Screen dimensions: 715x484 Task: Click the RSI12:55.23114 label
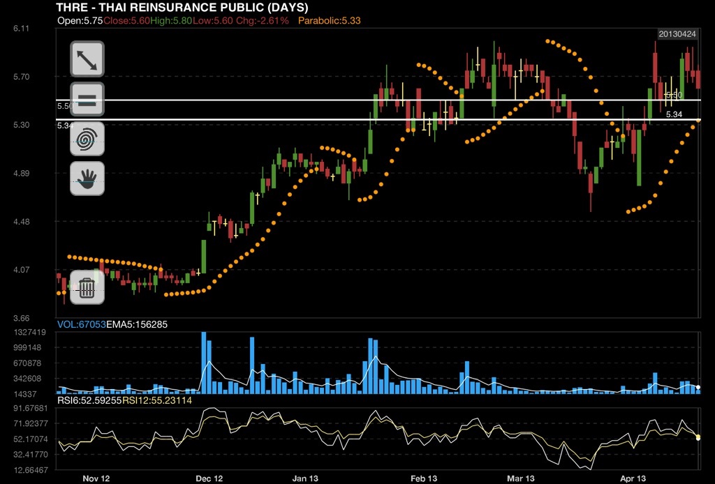[x=157, y=400]
